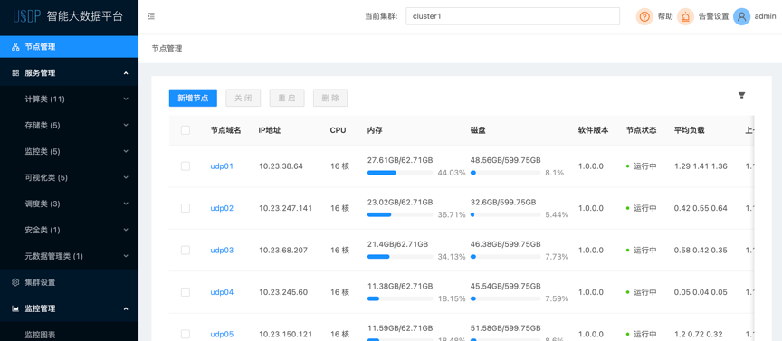Viewport: 782px width, 341px height.
Task: Toggle the sidebar collapse icon
Action: [x=151, y=16]
